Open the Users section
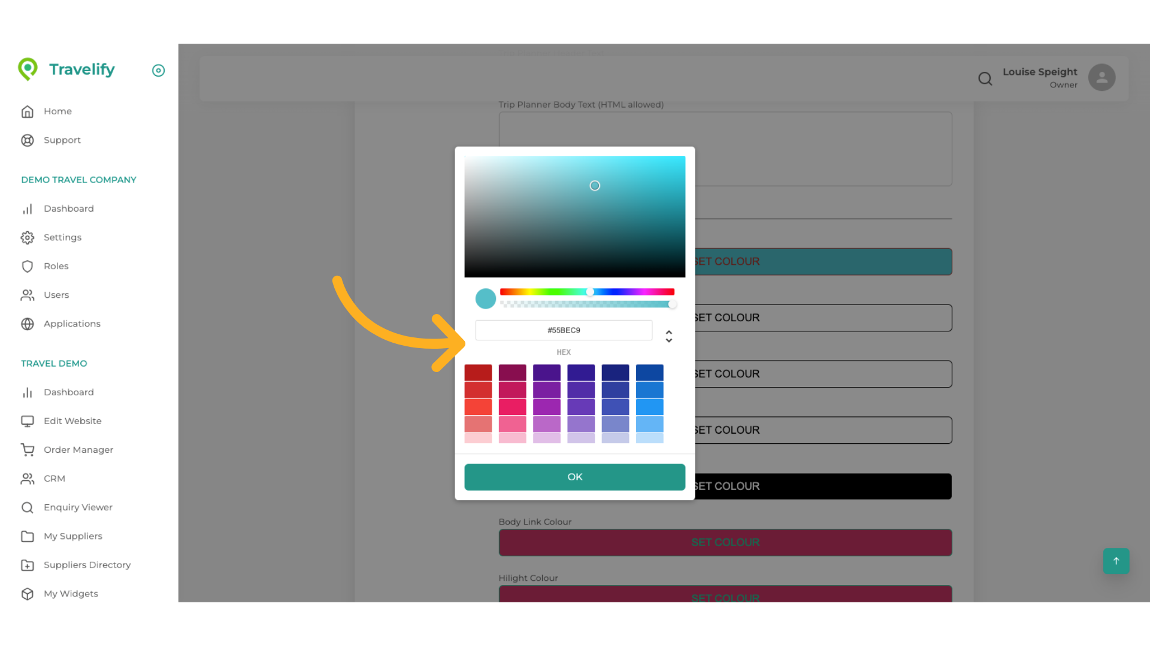Image resolution: width=1150 pixels, height=646 pixels. (x=56, y=294)
